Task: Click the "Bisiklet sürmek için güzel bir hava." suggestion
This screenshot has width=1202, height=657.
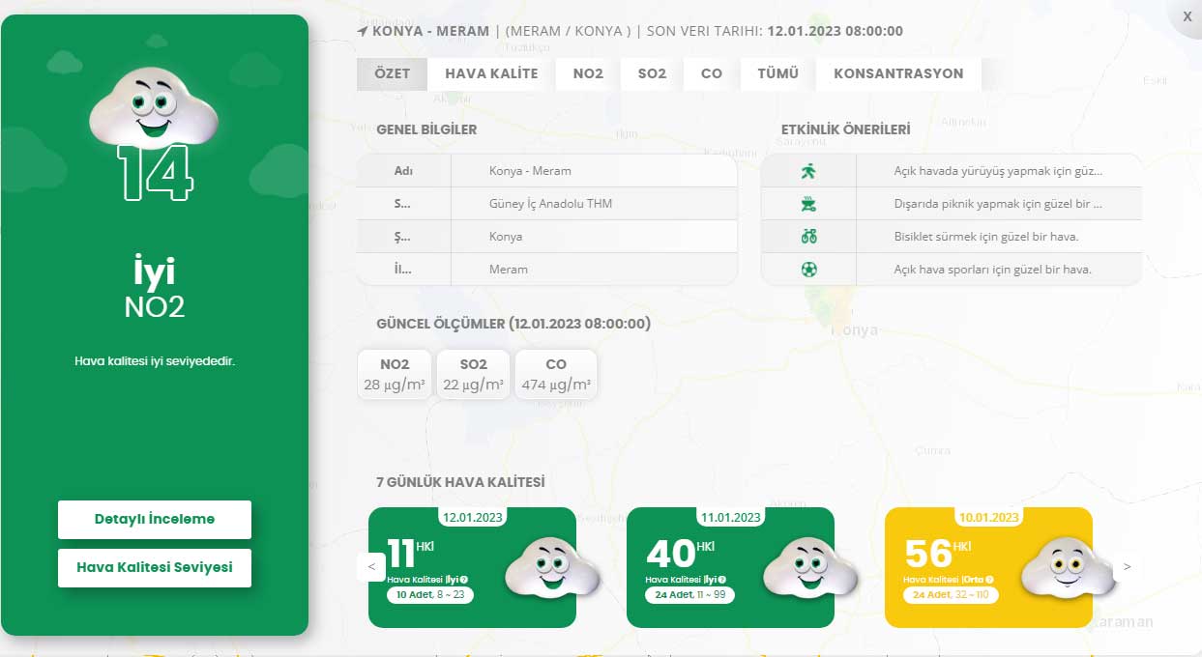Action: 986,237
